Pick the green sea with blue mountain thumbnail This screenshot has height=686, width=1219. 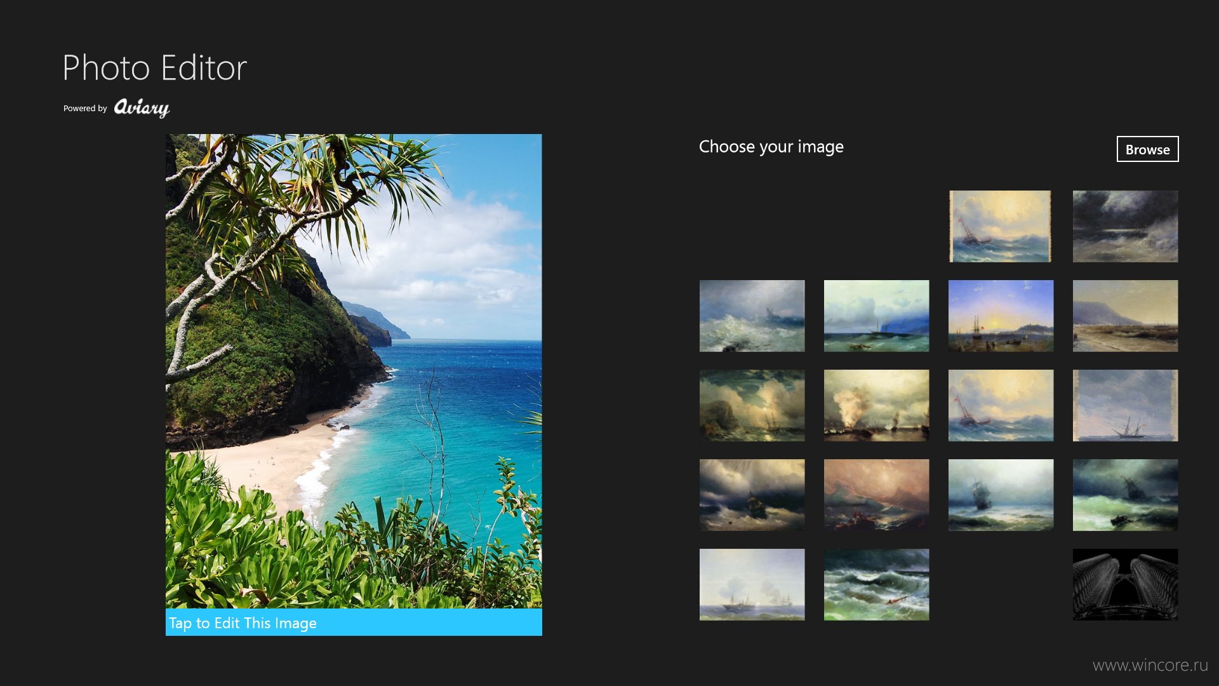[x=876, y=316]
